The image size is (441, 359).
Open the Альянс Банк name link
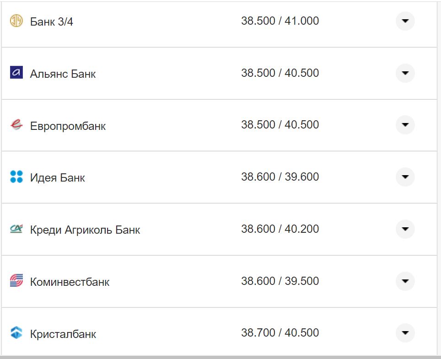[63, 74]
